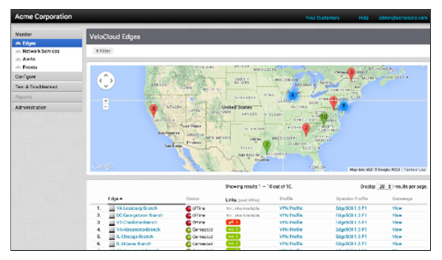
Task: Click the red Offline status icon for VA Leesburg Branch
Action: [188, 208]
